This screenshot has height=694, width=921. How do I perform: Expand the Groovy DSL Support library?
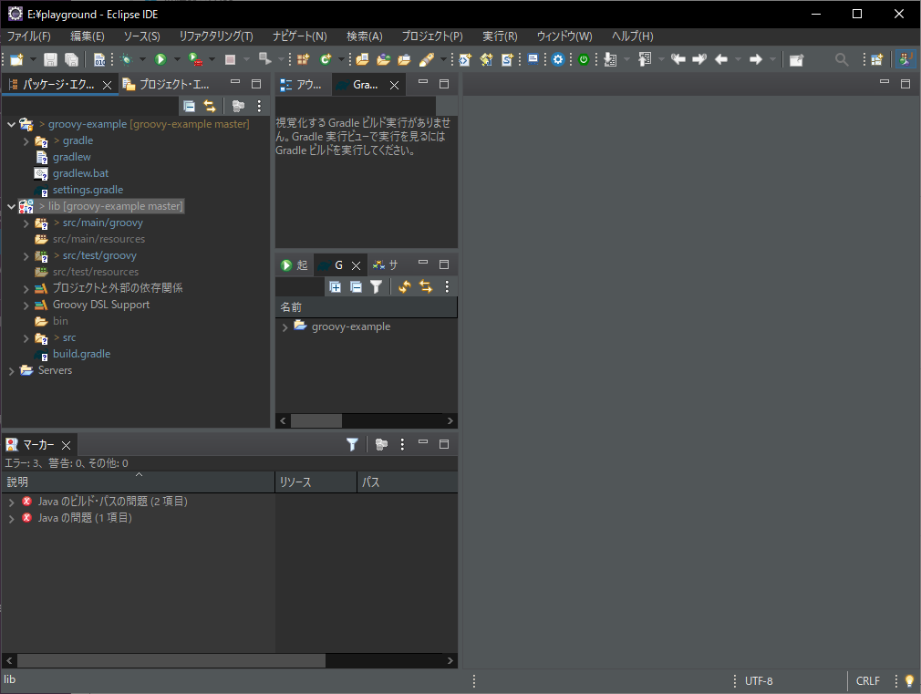pos(26,306)
